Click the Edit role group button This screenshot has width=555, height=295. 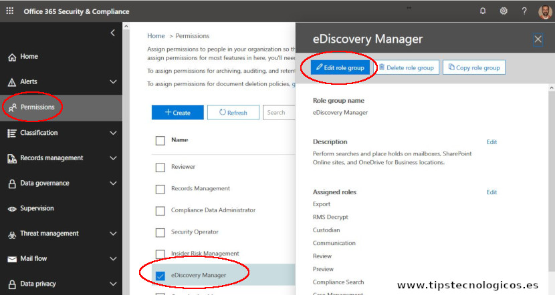[x=340, y=67]
